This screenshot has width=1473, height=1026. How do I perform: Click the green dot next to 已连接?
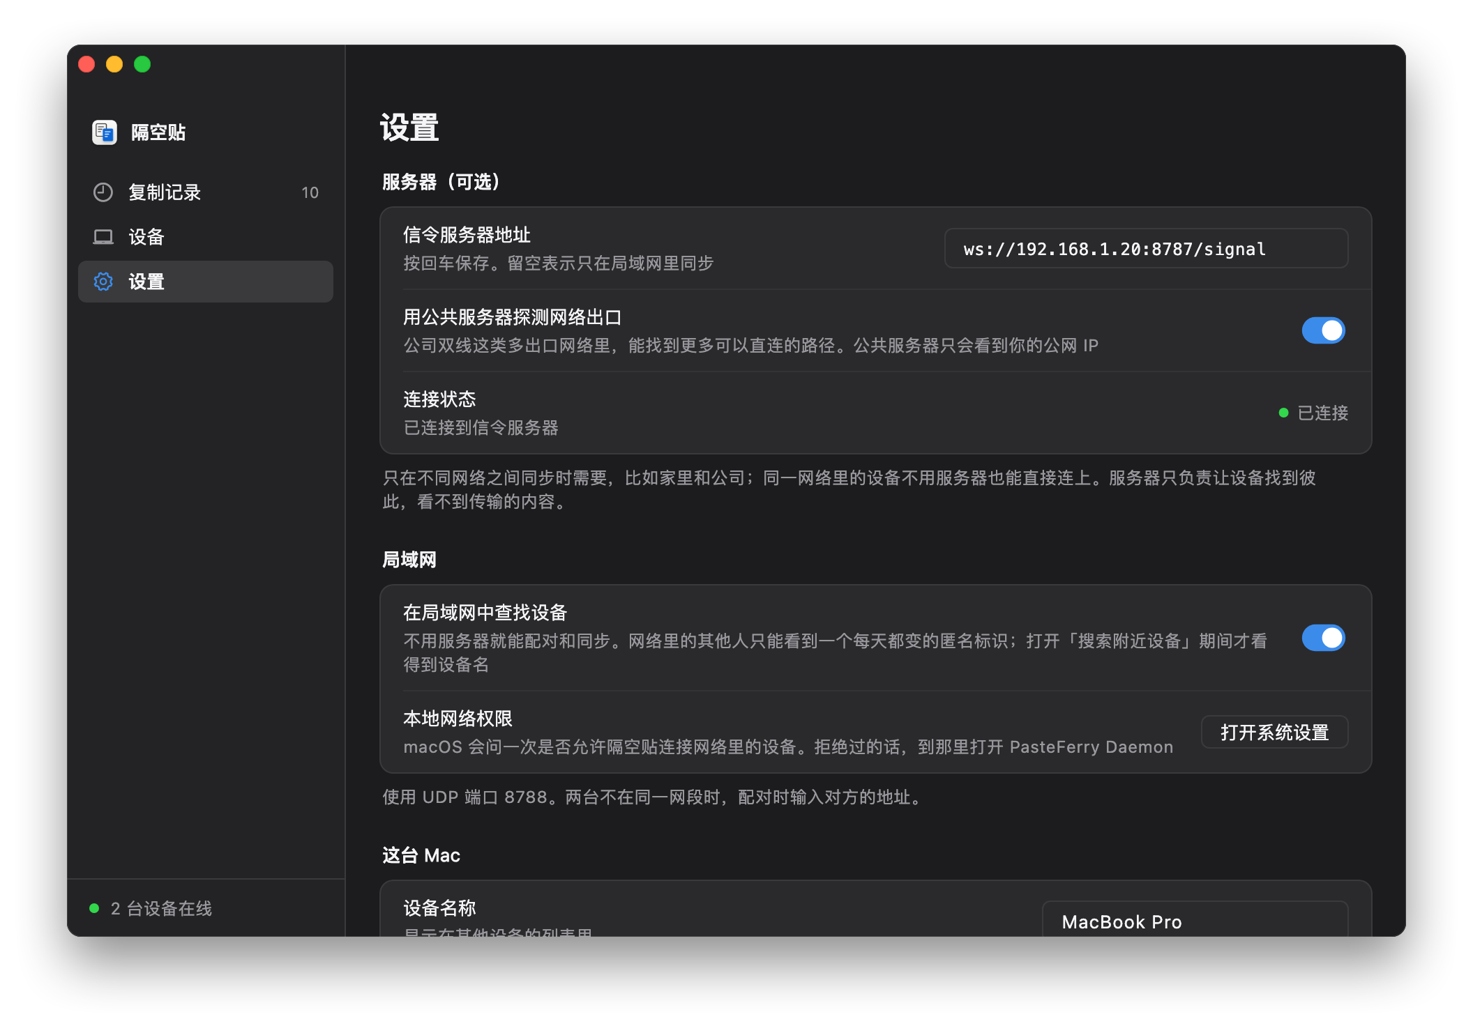1283,413
